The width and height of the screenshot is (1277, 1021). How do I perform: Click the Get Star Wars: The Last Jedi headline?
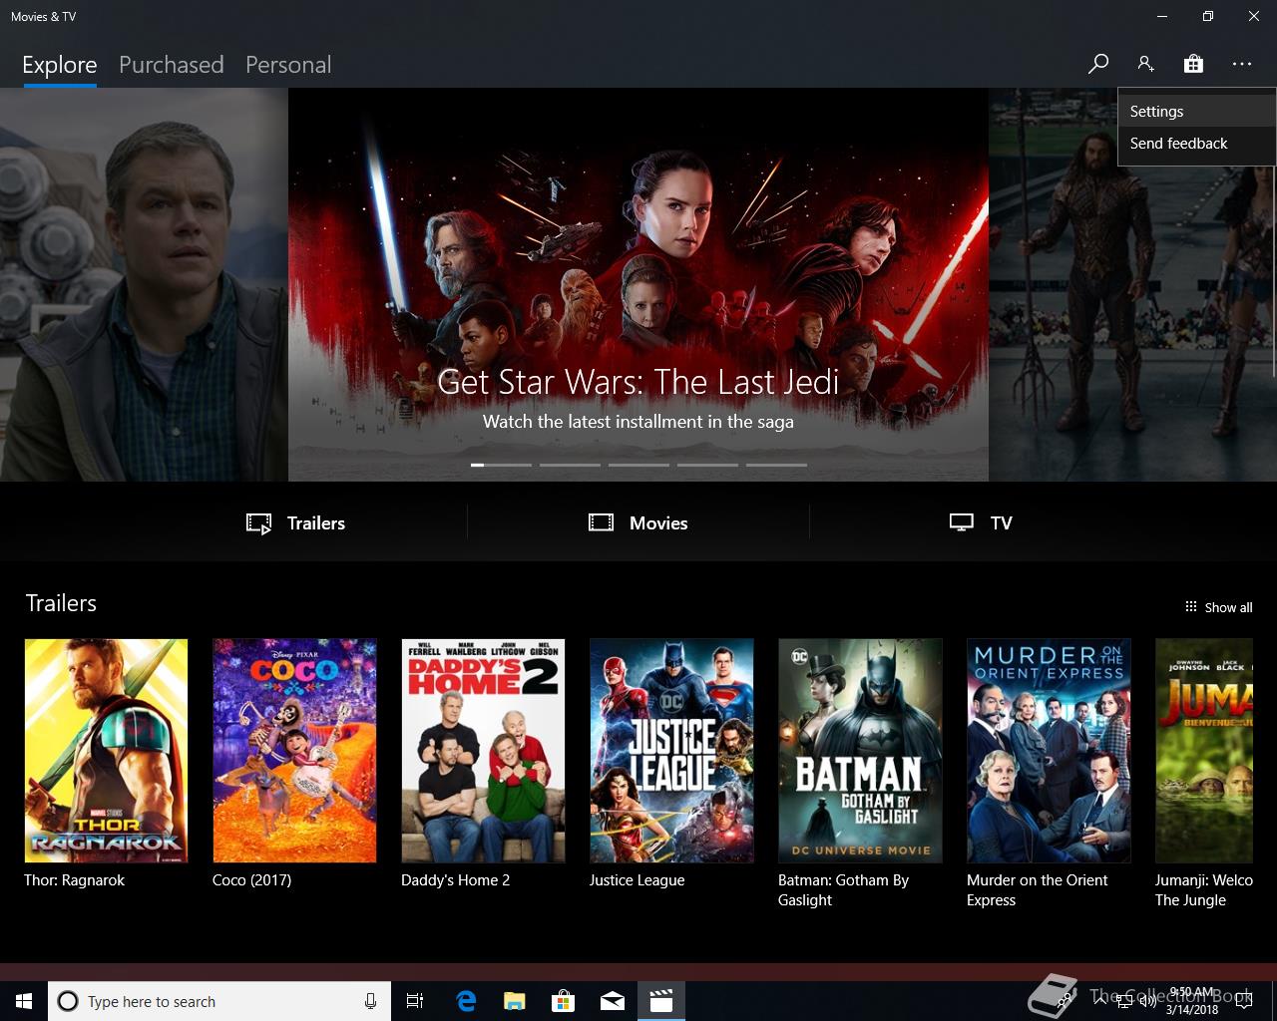click(x=638, y=382)
